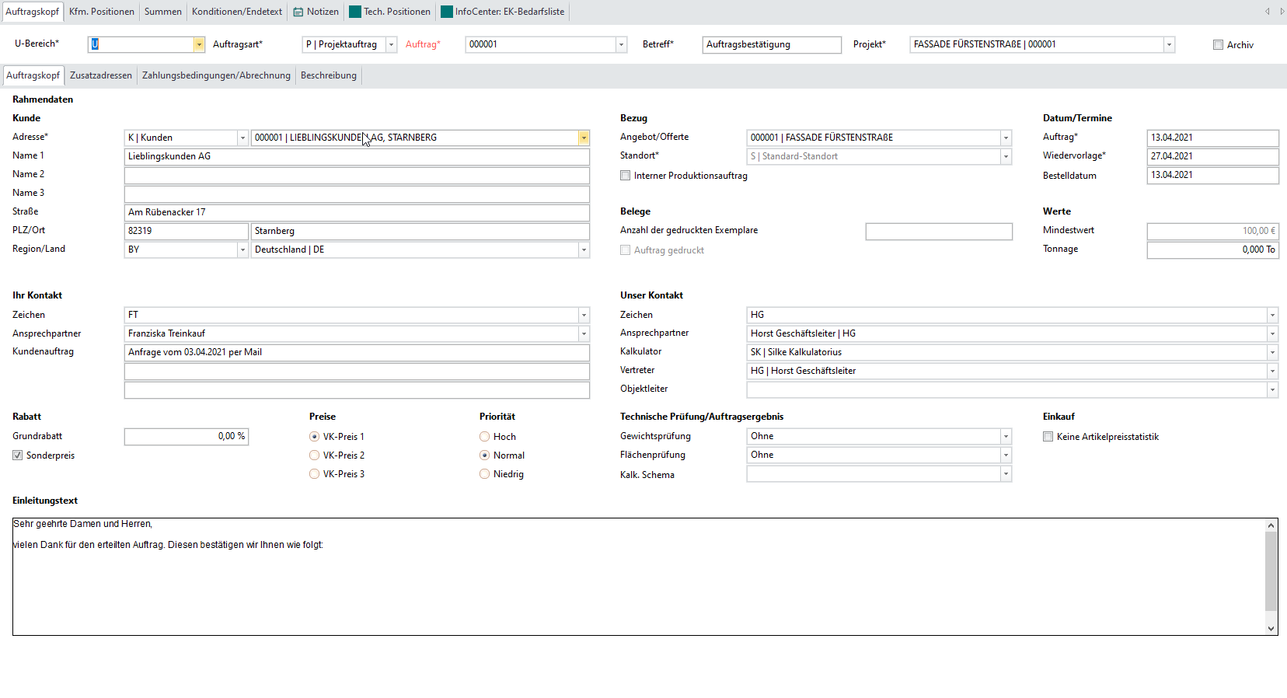The image size is (1287, 698).
Task: Enable the Archiv checkbox
Action: click(1219, 45)
